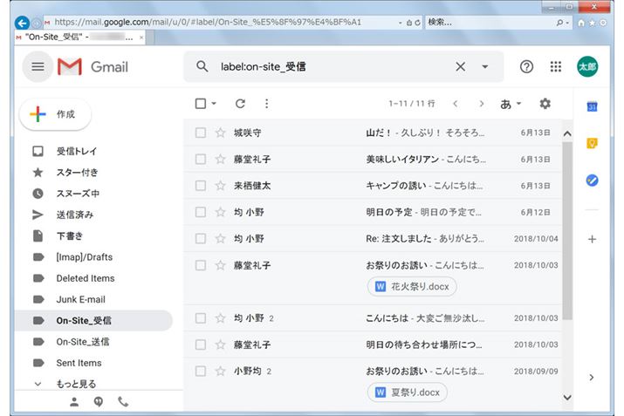
Task: Star the email from 城咲守
Action: [x=221, y=133]
